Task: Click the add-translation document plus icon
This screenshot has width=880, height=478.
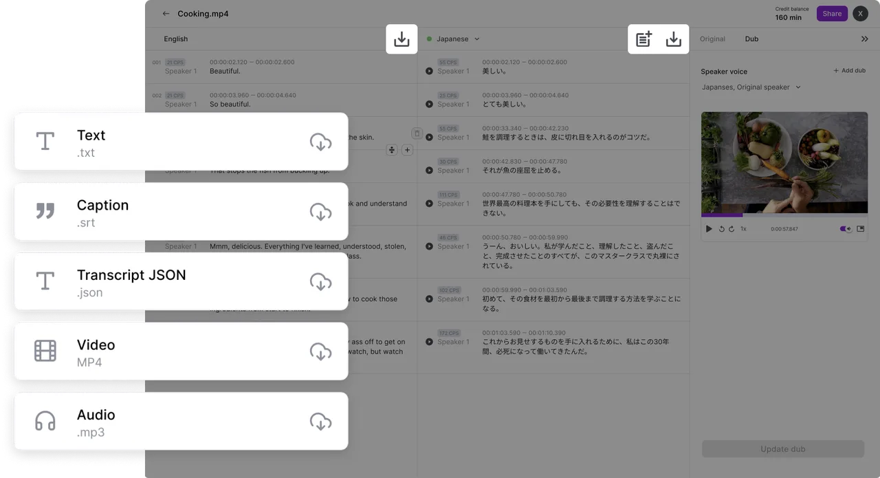Action: (x=643, y=39)
